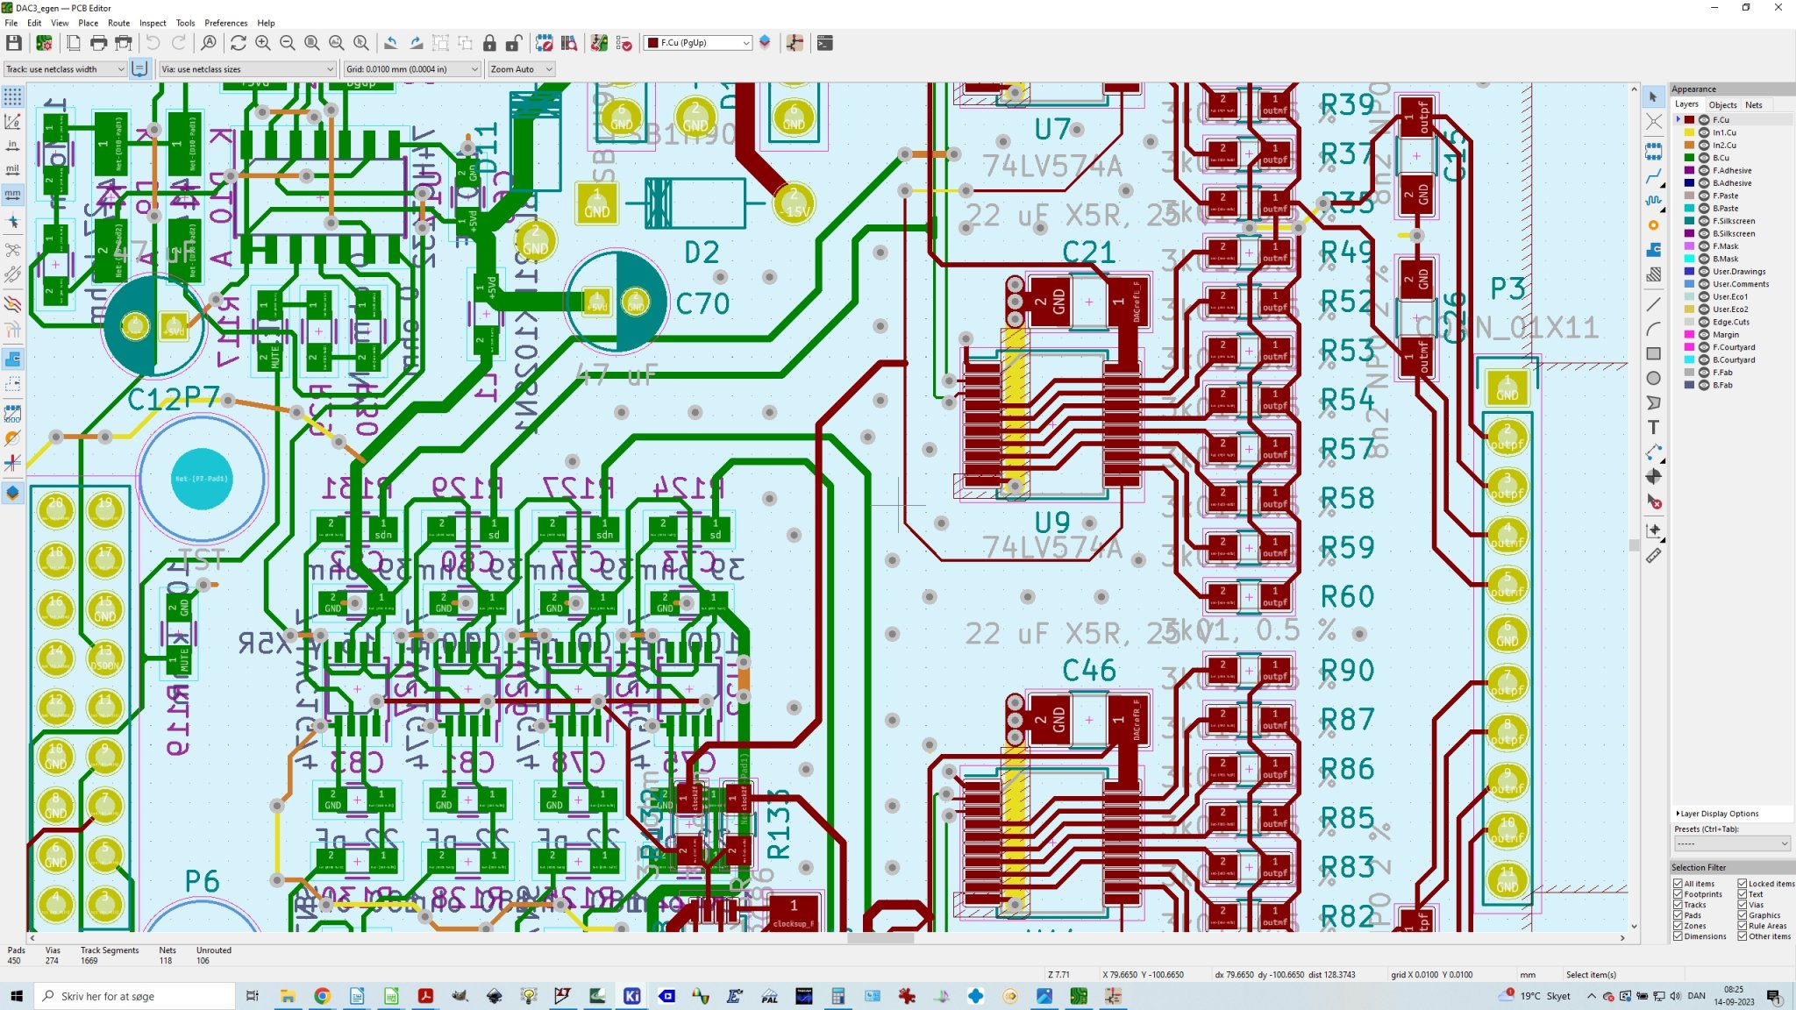
Task: Rotate selection counterclockwise
Action: [x=391, y=43]
